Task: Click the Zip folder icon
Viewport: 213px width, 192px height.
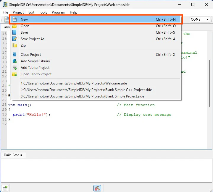Action: click(14, 45)
